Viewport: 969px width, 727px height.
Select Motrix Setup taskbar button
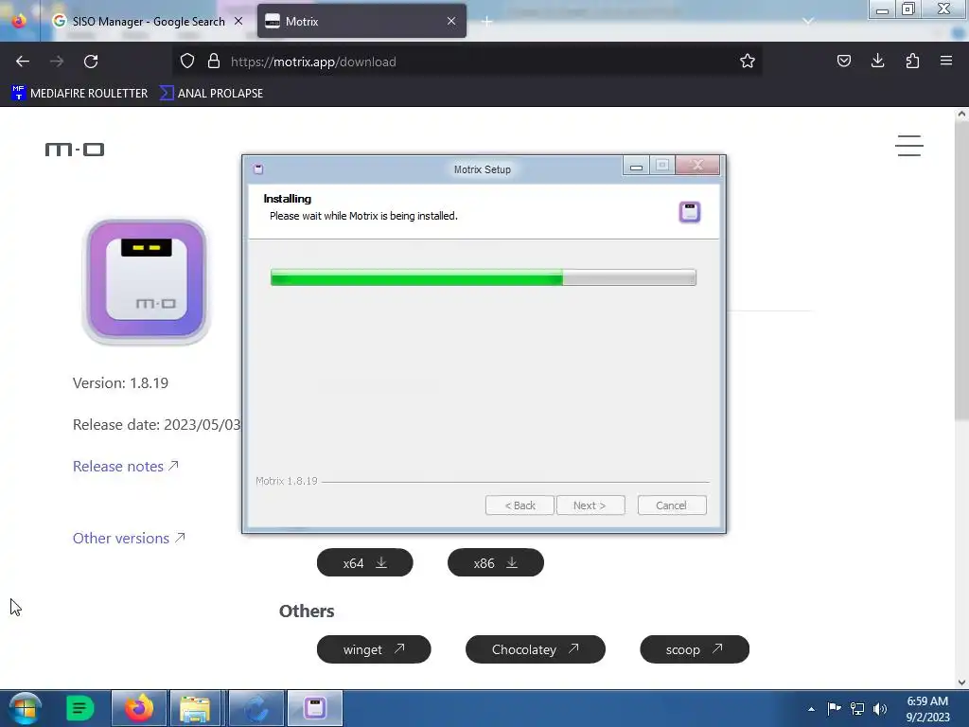pos(314,708)
